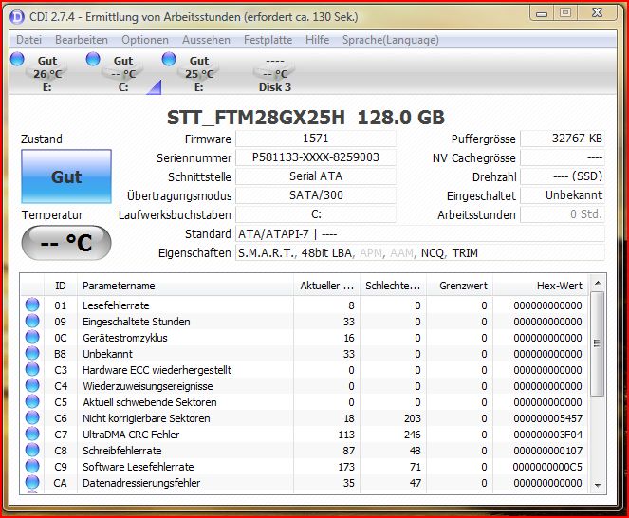Image resolution: width=629 pixels, height=518 pixels.
Task: Click status orb for C5 schwebende Sektoren
Action: [x=32, y=401]
